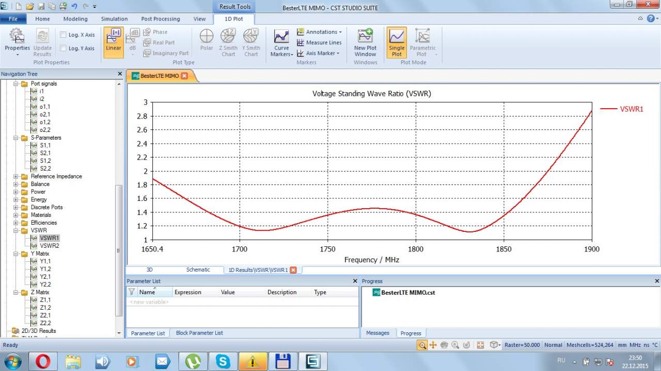Select the Y Smith Chart icon
The width and height of the screenshot is (661, 371).
pos(251,41)
